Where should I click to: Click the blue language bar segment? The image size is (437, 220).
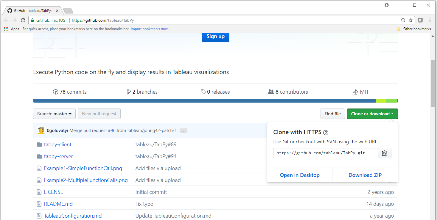204,101
